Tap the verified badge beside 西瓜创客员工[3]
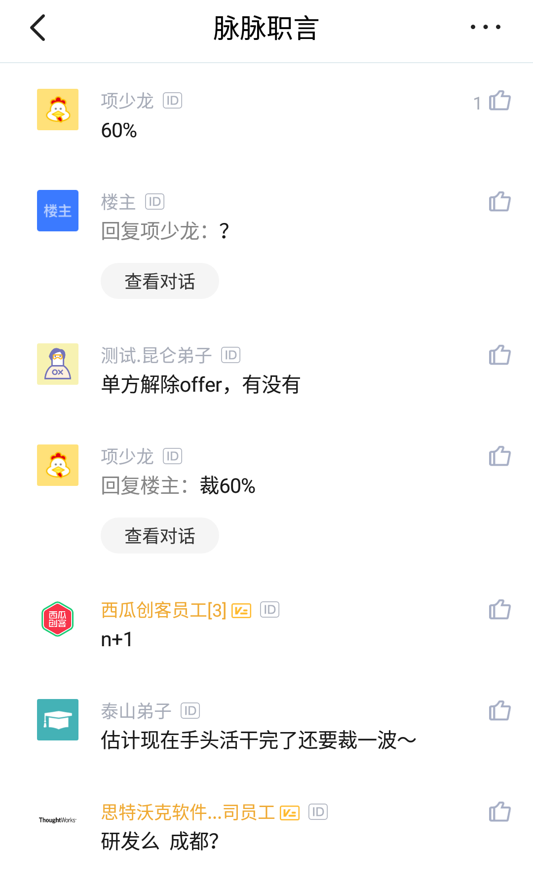533x884 pixels. 241,611
